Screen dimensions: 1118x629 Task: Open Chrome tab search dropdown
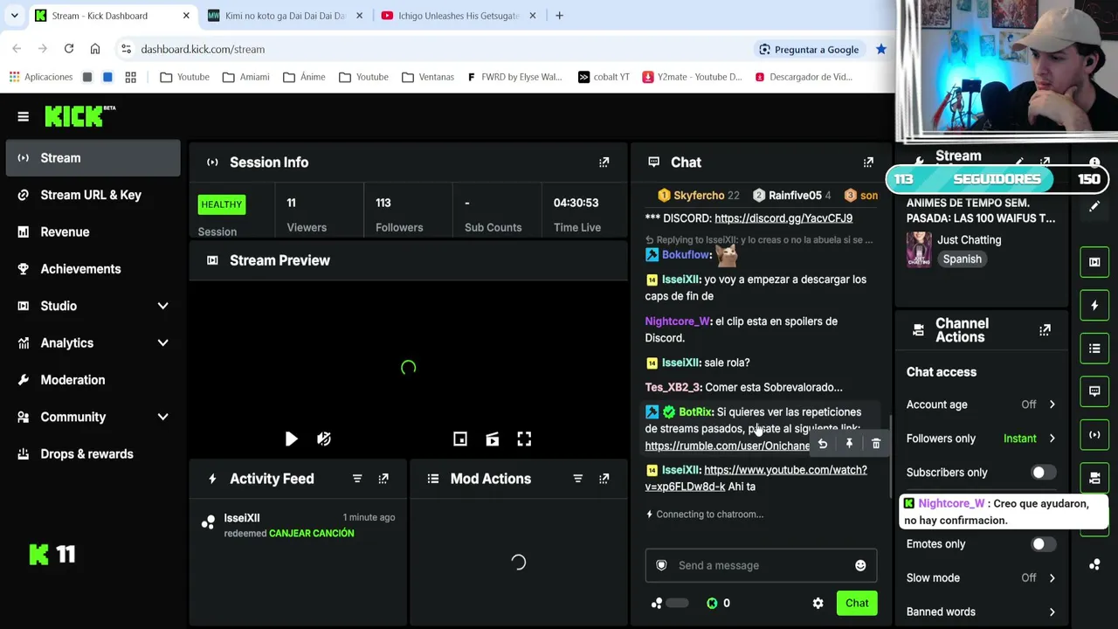coord(14,16)
